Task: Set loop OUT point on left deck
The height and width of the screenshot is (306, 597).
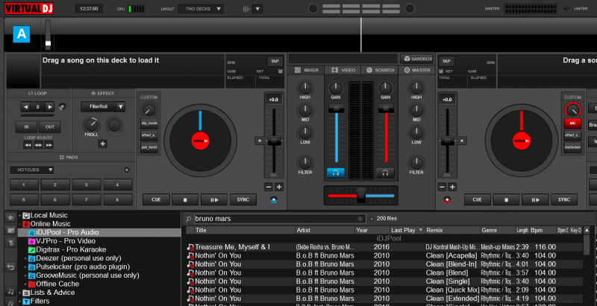Action: coord(50,127)
